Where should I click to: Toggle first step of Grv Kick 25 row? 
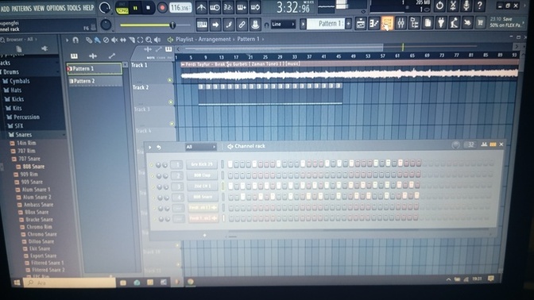tap(230, 164)
